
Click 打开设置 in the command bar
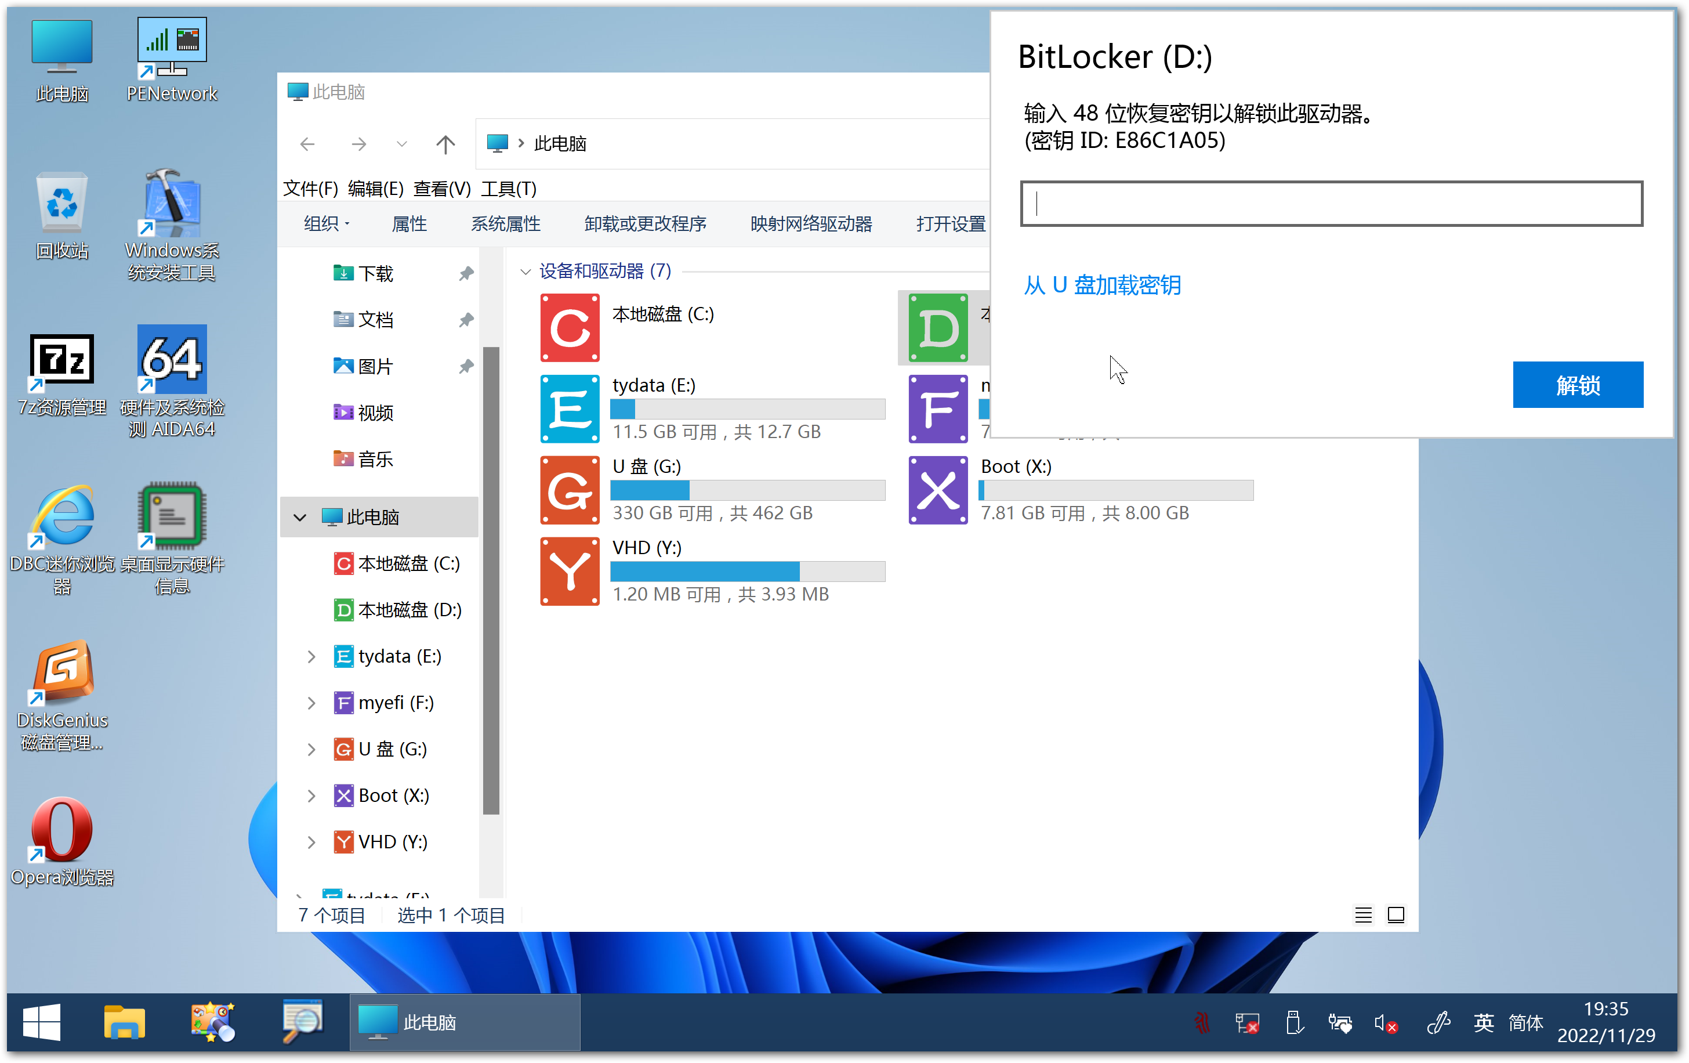pyautogui.click(x=951, y=224)
